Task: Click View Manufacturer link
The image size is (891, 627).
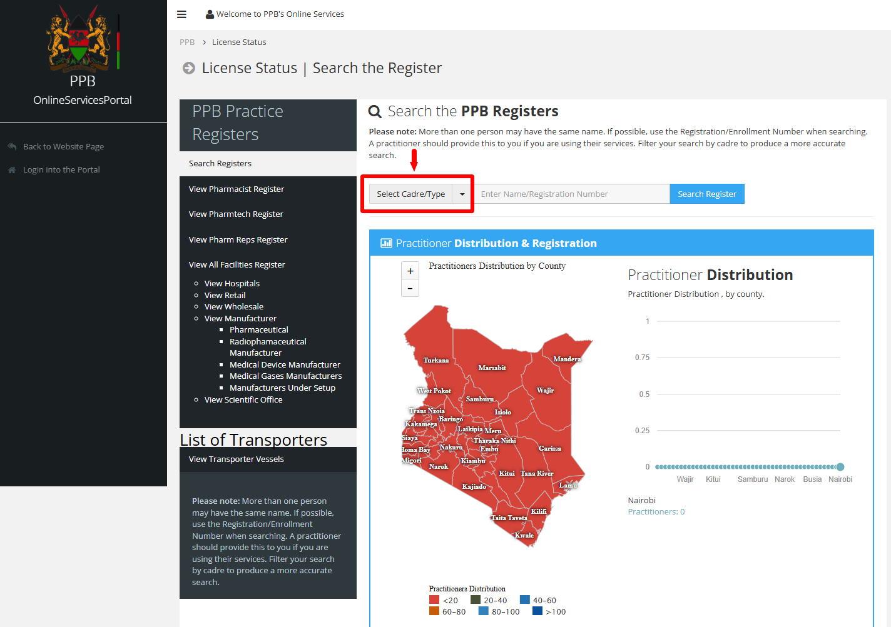Action: (x=240, y=318)
